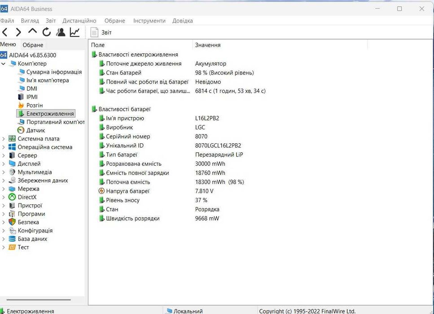The width and height of the screenshot is (434, 314).
Task: Click the Дисплей monitor icon
Action: point(12,164)
